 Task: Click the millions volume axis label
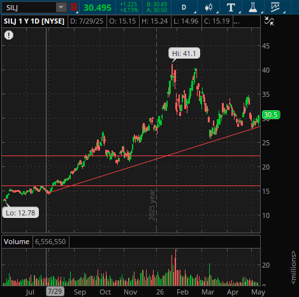[x=294, y=267]
